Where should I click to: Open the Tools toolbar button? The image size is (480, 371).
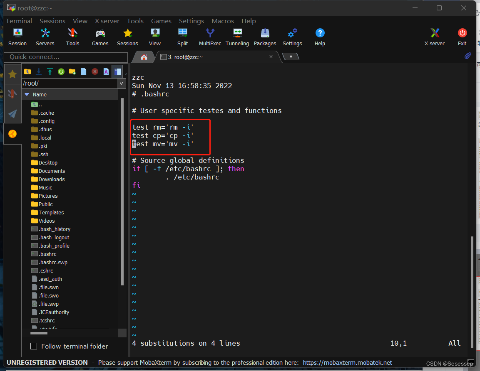(72, 37)
